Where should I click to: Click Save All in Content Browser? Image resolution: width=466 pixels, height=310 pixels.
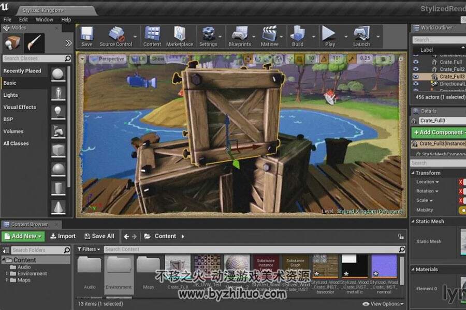99,237
